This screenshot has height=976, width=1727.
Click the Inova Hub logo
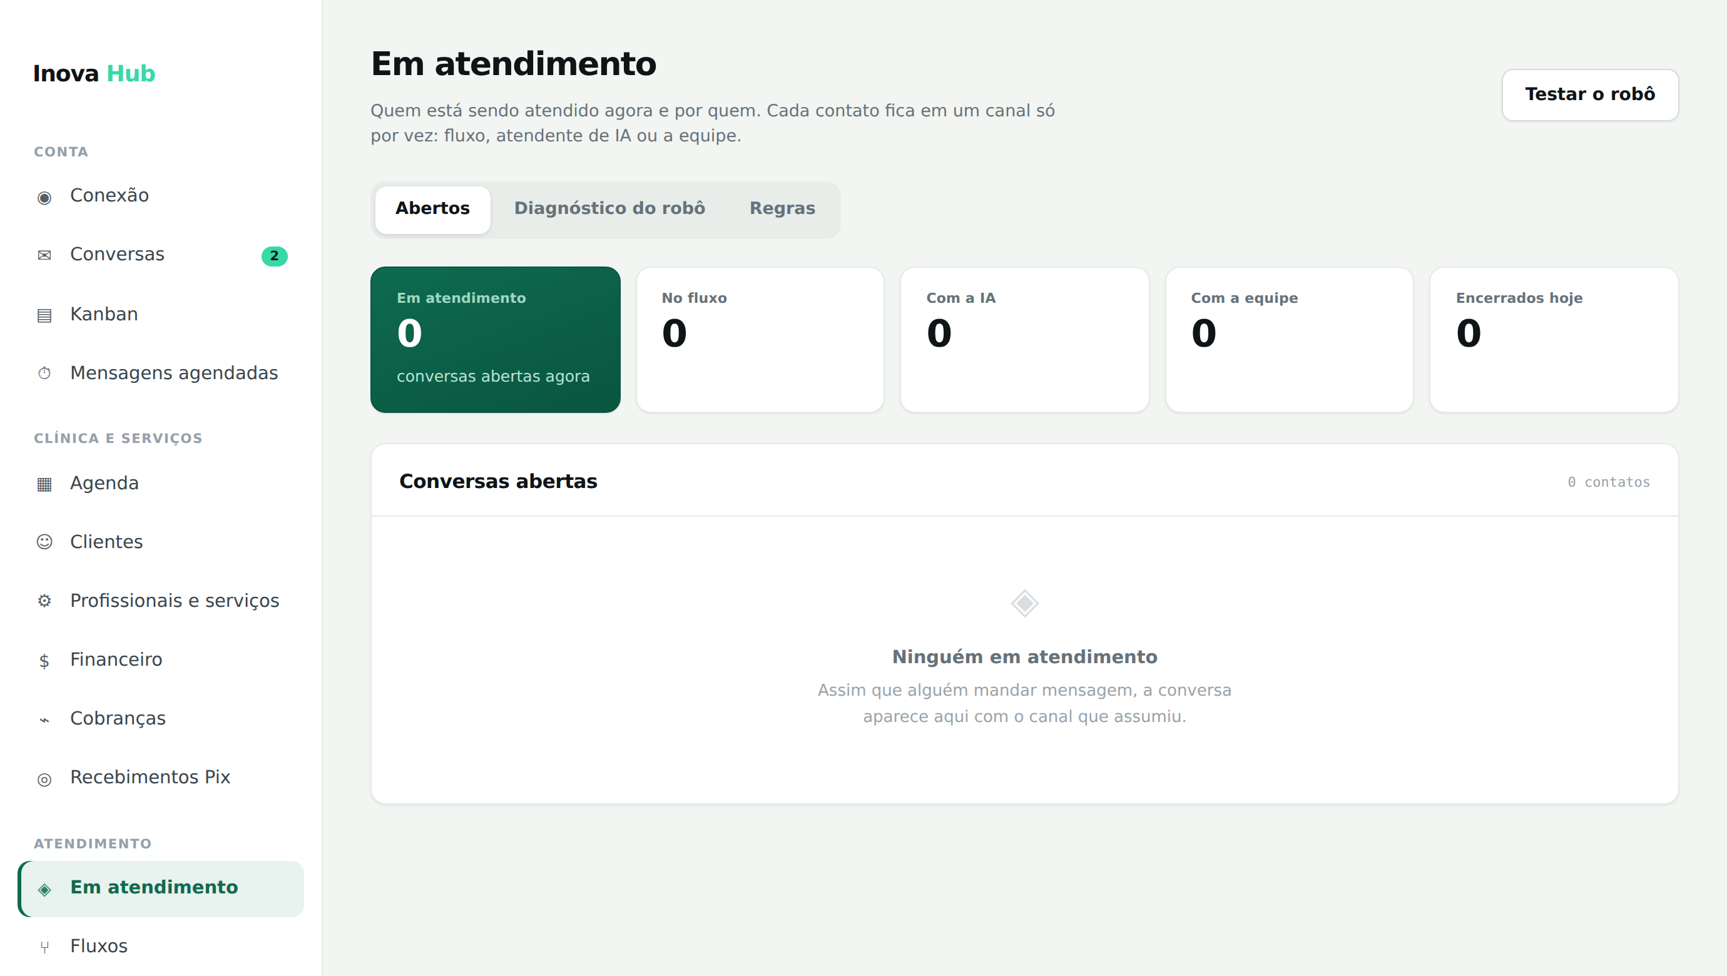(x=94, y=74)
